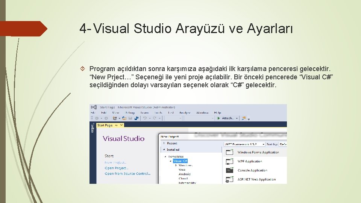Open the Help menu
The image size is (361, 203).
[218, 112]
